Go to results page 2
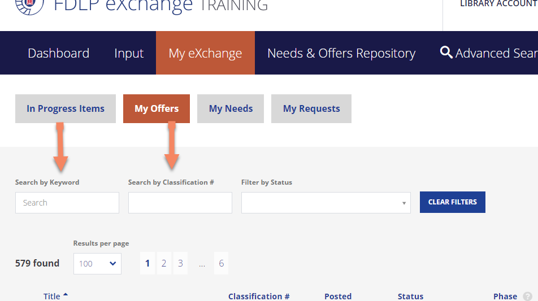 [x=164, y=263]
